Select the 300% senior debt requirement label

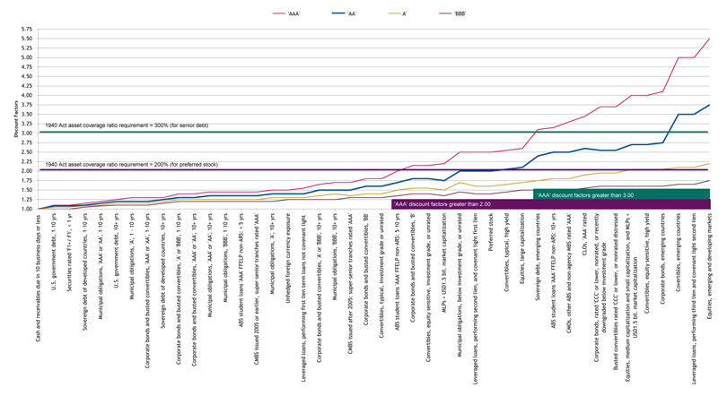point(127,125)
